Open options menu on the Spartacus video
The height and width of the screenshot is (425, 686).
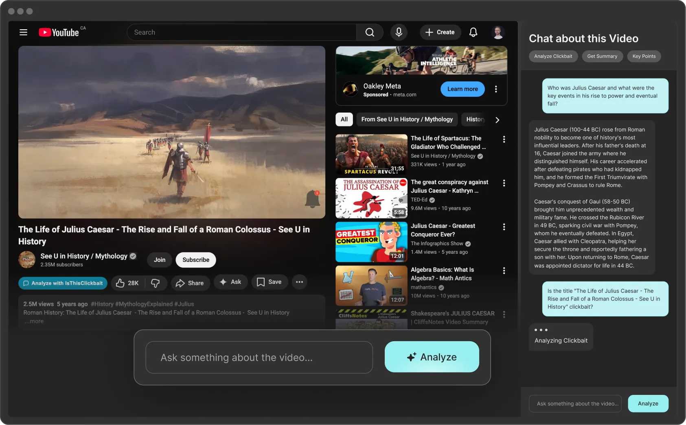pyautogui.click(x=504, y=139)
